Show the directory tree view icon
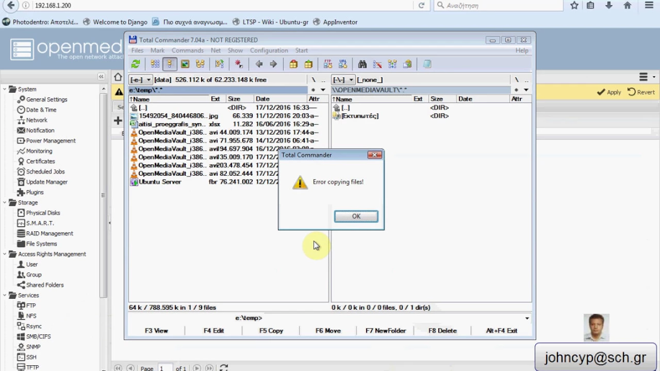The width and height of the screenshot is (660, 371). [200, 64]
